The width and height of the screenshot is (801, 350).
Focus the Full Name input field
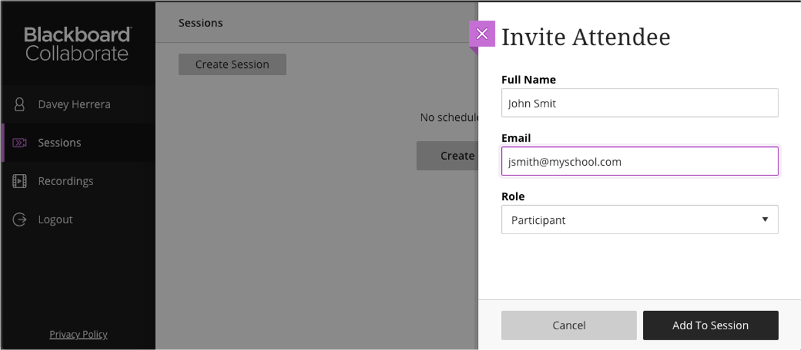[640, 103]
